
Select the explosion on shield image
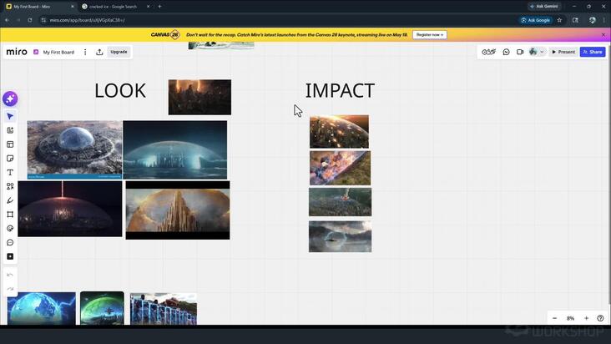(x=341, y=168)
